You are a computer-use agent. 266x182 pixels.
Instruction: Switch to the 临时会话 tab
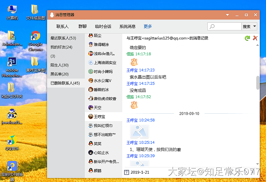coord(103,26)
